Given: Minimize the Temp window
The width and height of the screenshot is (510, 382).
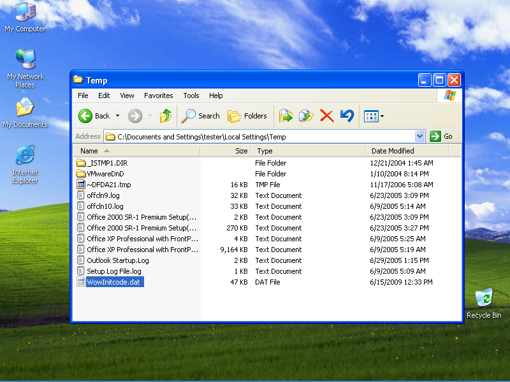Looking at the screenshot, I should coord(425,80).
